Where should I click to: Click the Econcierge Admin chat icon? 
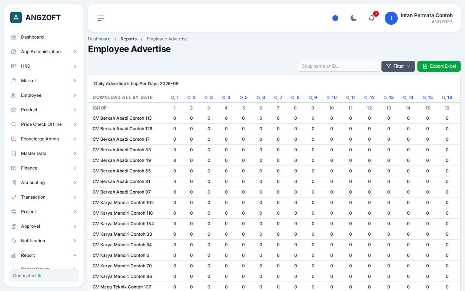coord(14,139)
